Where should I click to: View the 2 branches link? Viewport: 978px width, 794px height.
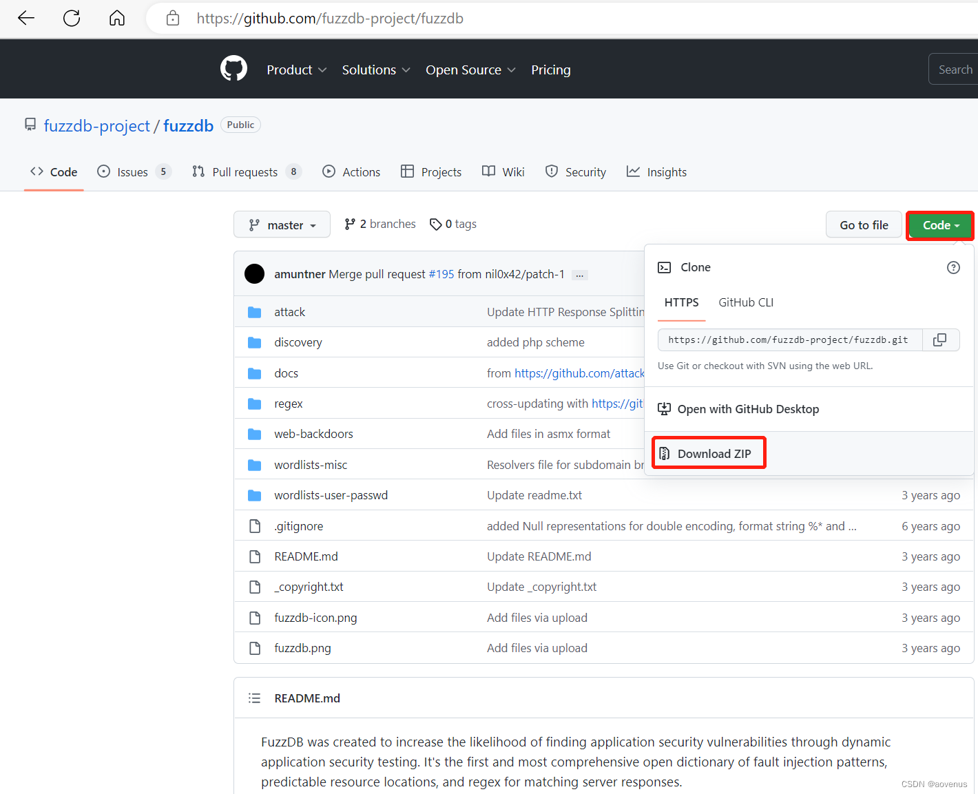[380, 224]
